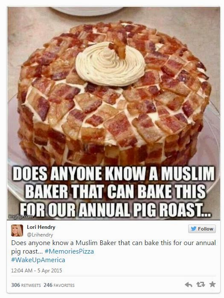
Task: Click the 'FOR OUR ANNUAL PIG ROAST' caption line
Action: (115, 210)
